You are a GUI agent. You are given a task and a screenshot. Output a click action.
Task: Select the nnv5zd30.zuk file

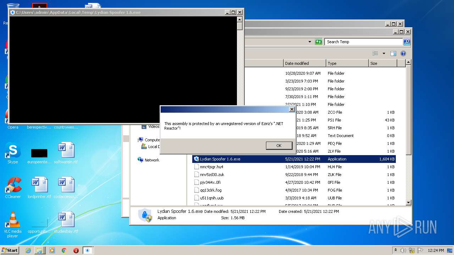(x=212, y=175)
